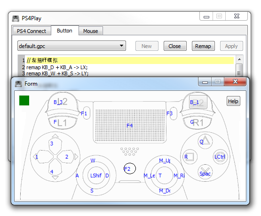Viewport: 261px width, 216px height.
Task: Click left stick left mapped A
Action: pyautogui.click(x=77, y=176)
